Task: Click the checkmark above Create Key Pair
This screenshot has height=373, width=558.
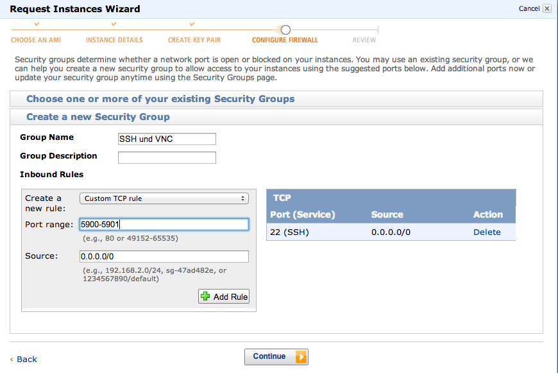Action: point(192,24)
